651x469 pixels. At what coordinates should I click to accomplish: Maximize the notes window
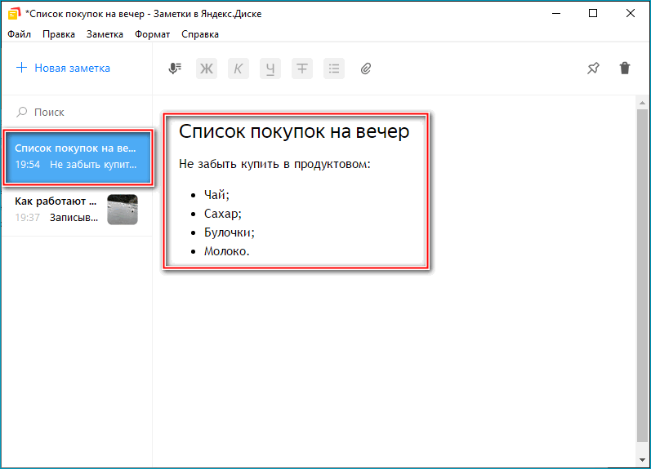pos(593,13)
